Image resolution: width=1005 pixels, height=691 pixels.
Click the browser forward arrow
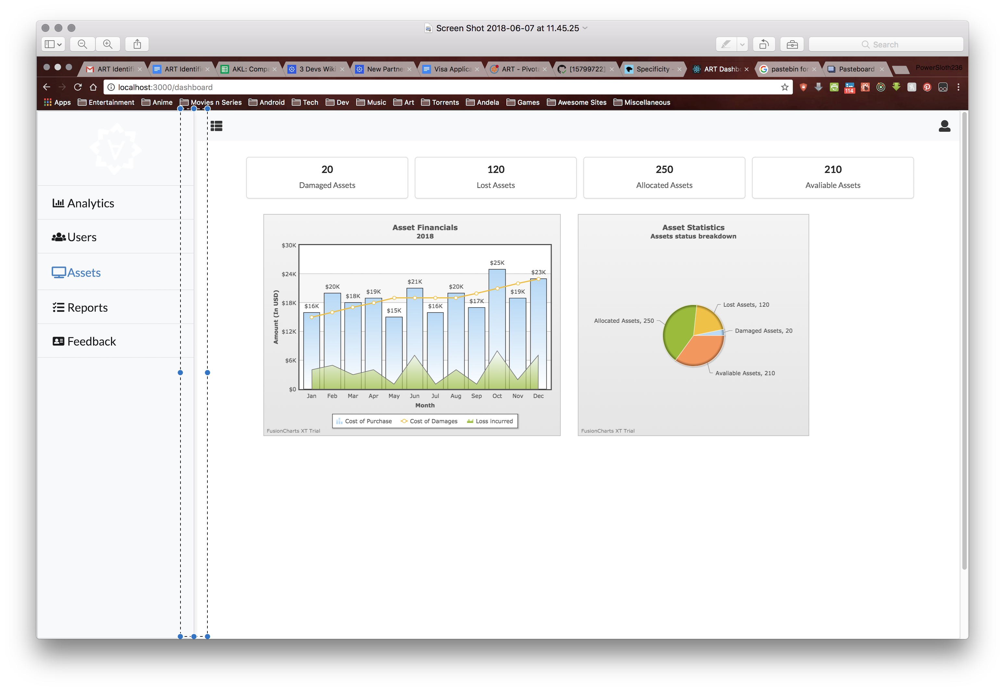coord(62,87)
